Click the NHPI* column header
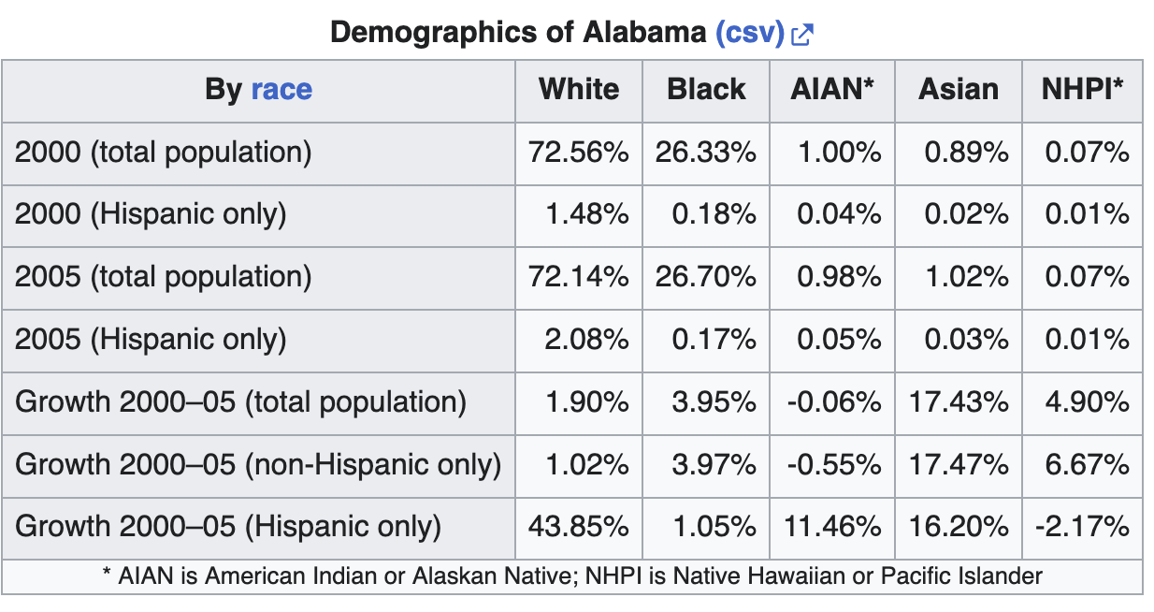The image size is (1154, 612). point(1082,90)
